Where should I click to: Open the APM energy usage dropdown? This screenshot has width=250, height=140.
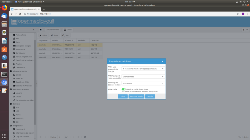[143, 69]
